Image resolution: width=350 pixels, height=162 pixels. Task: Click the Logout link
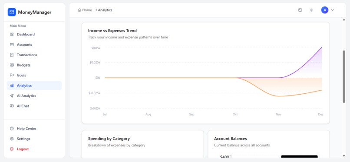click(34, 149)
